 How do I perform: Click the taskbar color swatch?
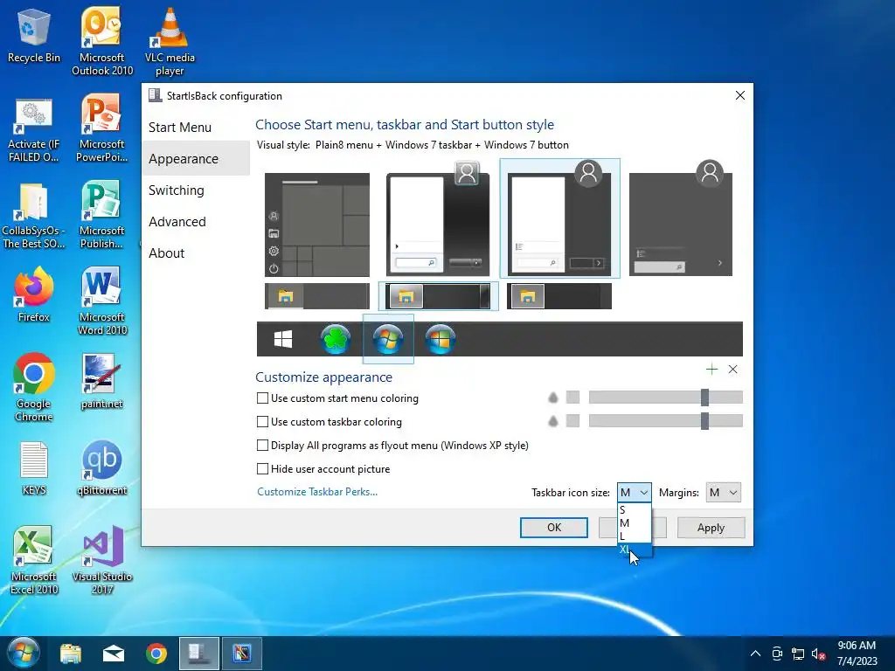coord(572,422)
